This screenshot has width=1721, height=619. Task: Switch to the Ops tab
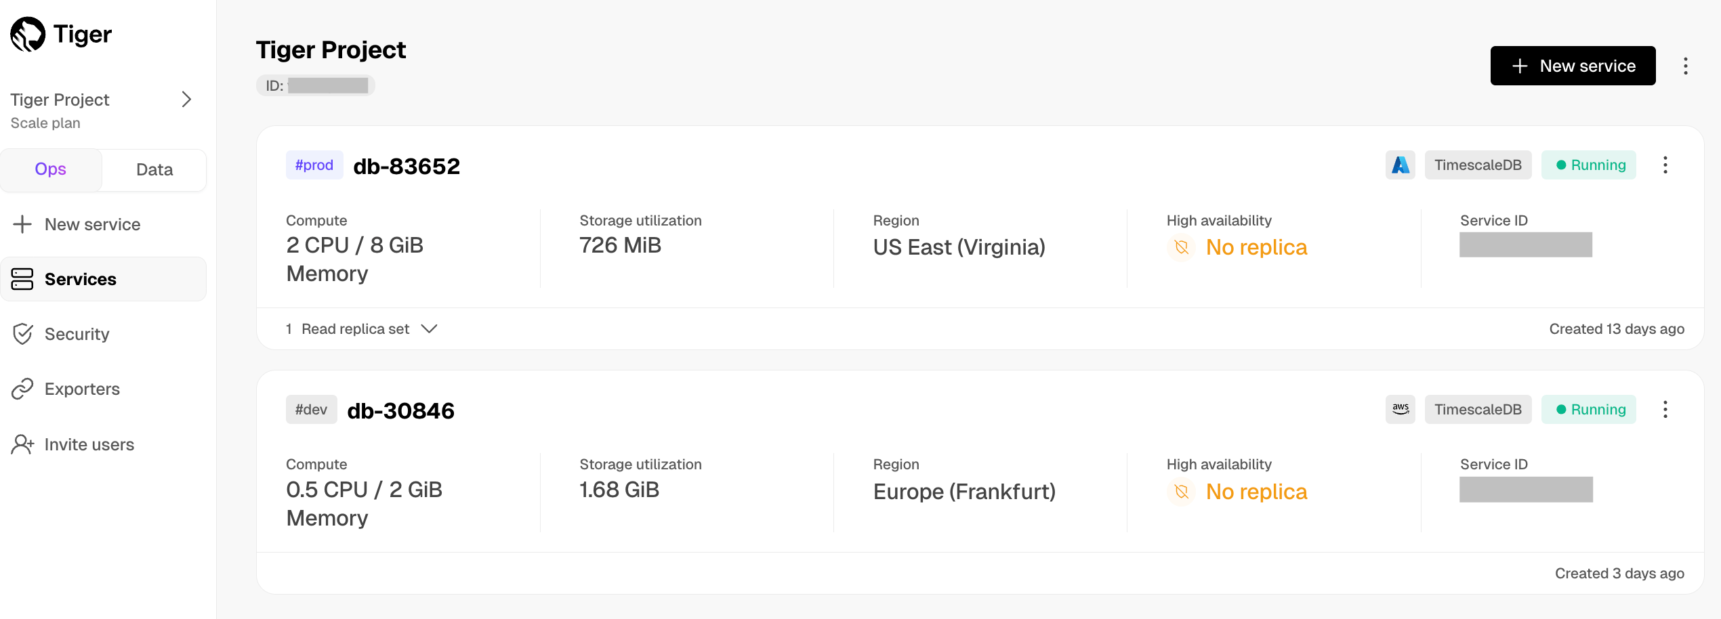point(51,169)
